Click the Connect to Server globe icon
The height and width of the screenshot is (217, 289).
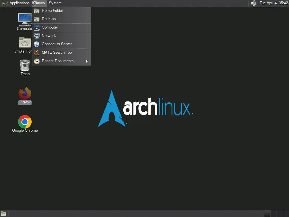[37, 44]
